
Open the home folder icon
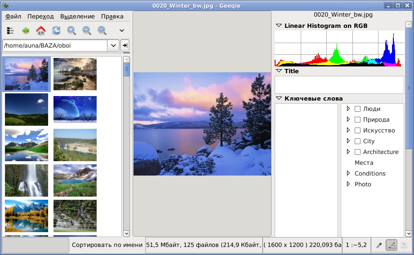(x=40, y=31)
